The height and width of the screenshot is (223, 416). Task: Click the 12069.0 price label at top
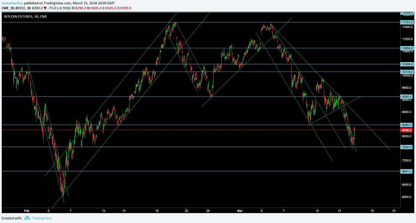pyautogui.click(x=407, y=13)
